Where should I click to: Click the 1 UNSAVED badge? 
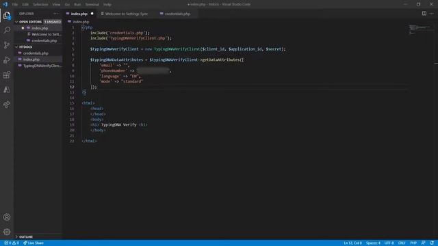53,22
